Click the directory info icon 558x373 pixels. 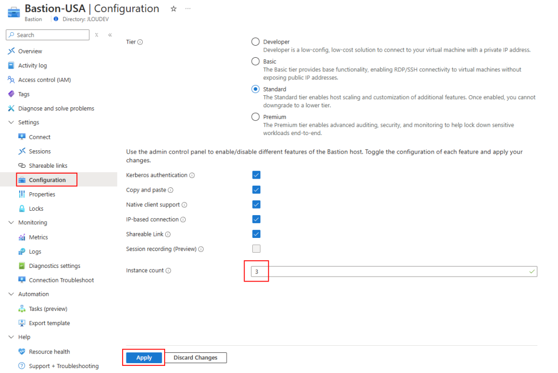[x=56, y=19]
